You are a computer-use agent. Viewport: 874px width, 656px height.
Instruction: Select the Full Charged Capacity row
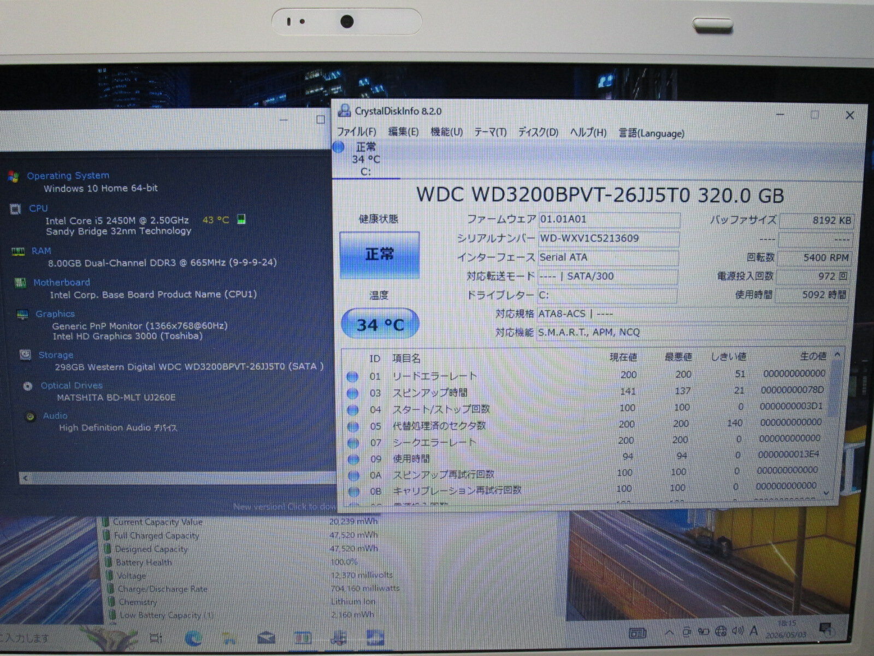[157, 536]
